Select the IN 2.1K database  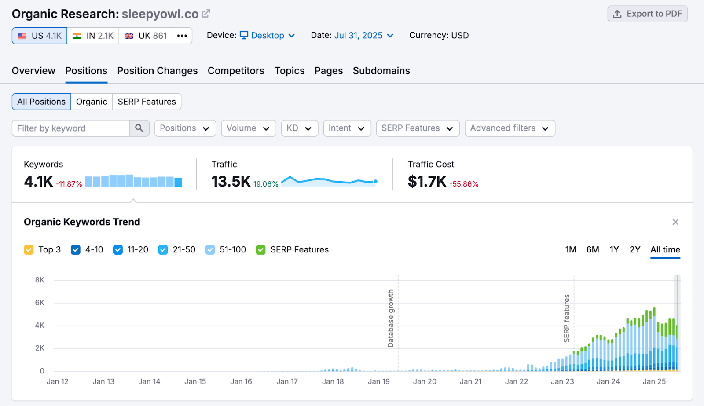coord(93,36)
